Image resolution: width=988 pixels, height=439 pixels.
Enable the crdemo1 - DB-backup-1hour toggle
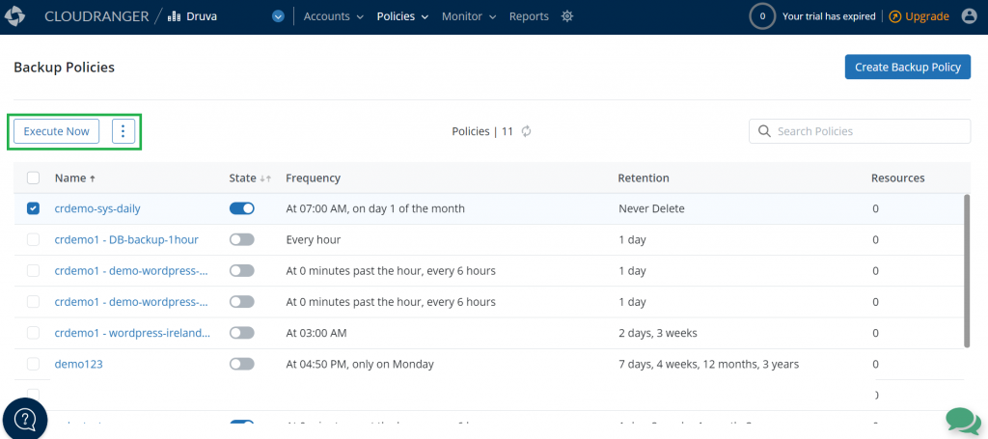point(242,240)
